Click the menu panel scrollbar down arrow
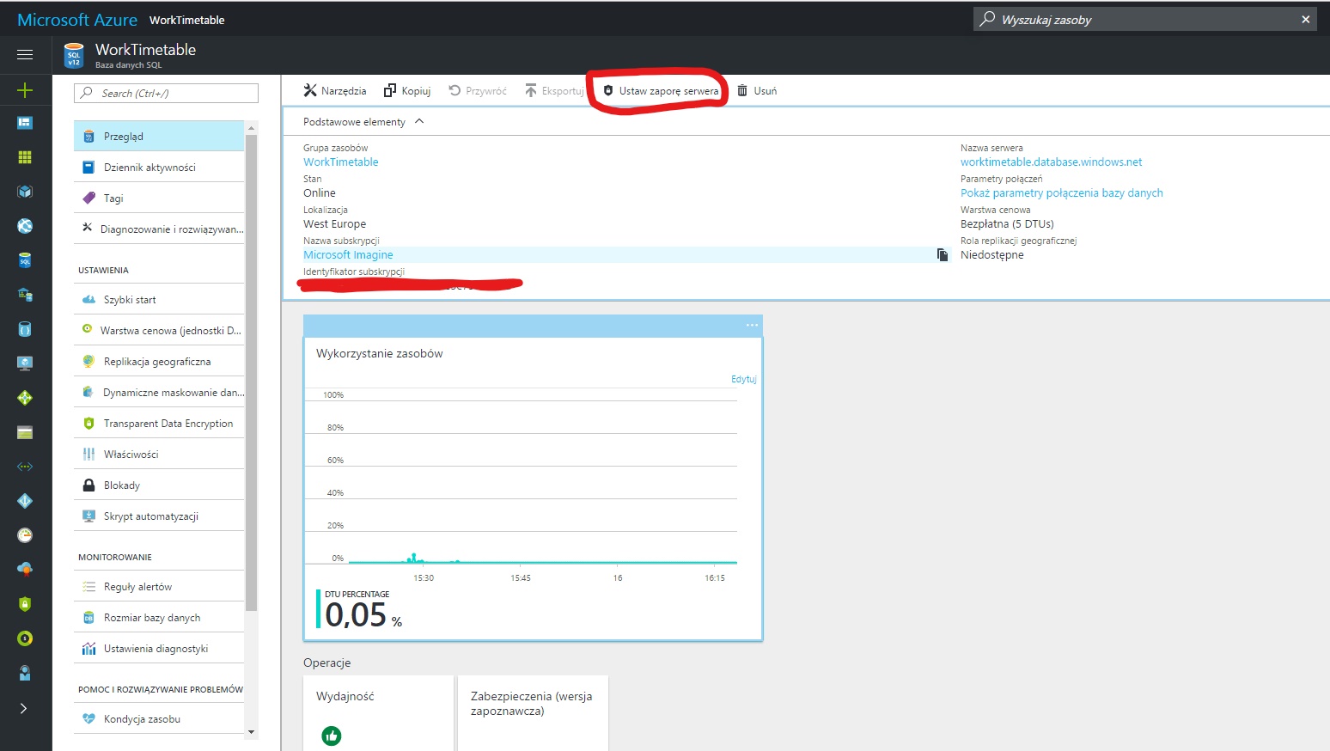Viewport: 1330px width, 751px height. point(251,732)
